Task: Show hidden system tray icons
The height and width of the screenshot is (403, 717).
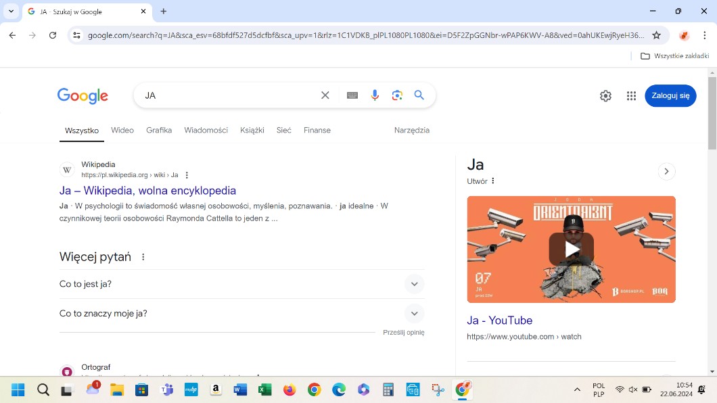Action: point(577,389)
